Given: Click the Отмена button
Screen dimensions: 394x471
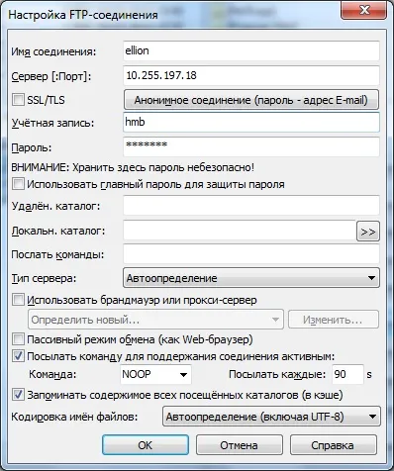Looking at the screenshot, I should [240, 445].
